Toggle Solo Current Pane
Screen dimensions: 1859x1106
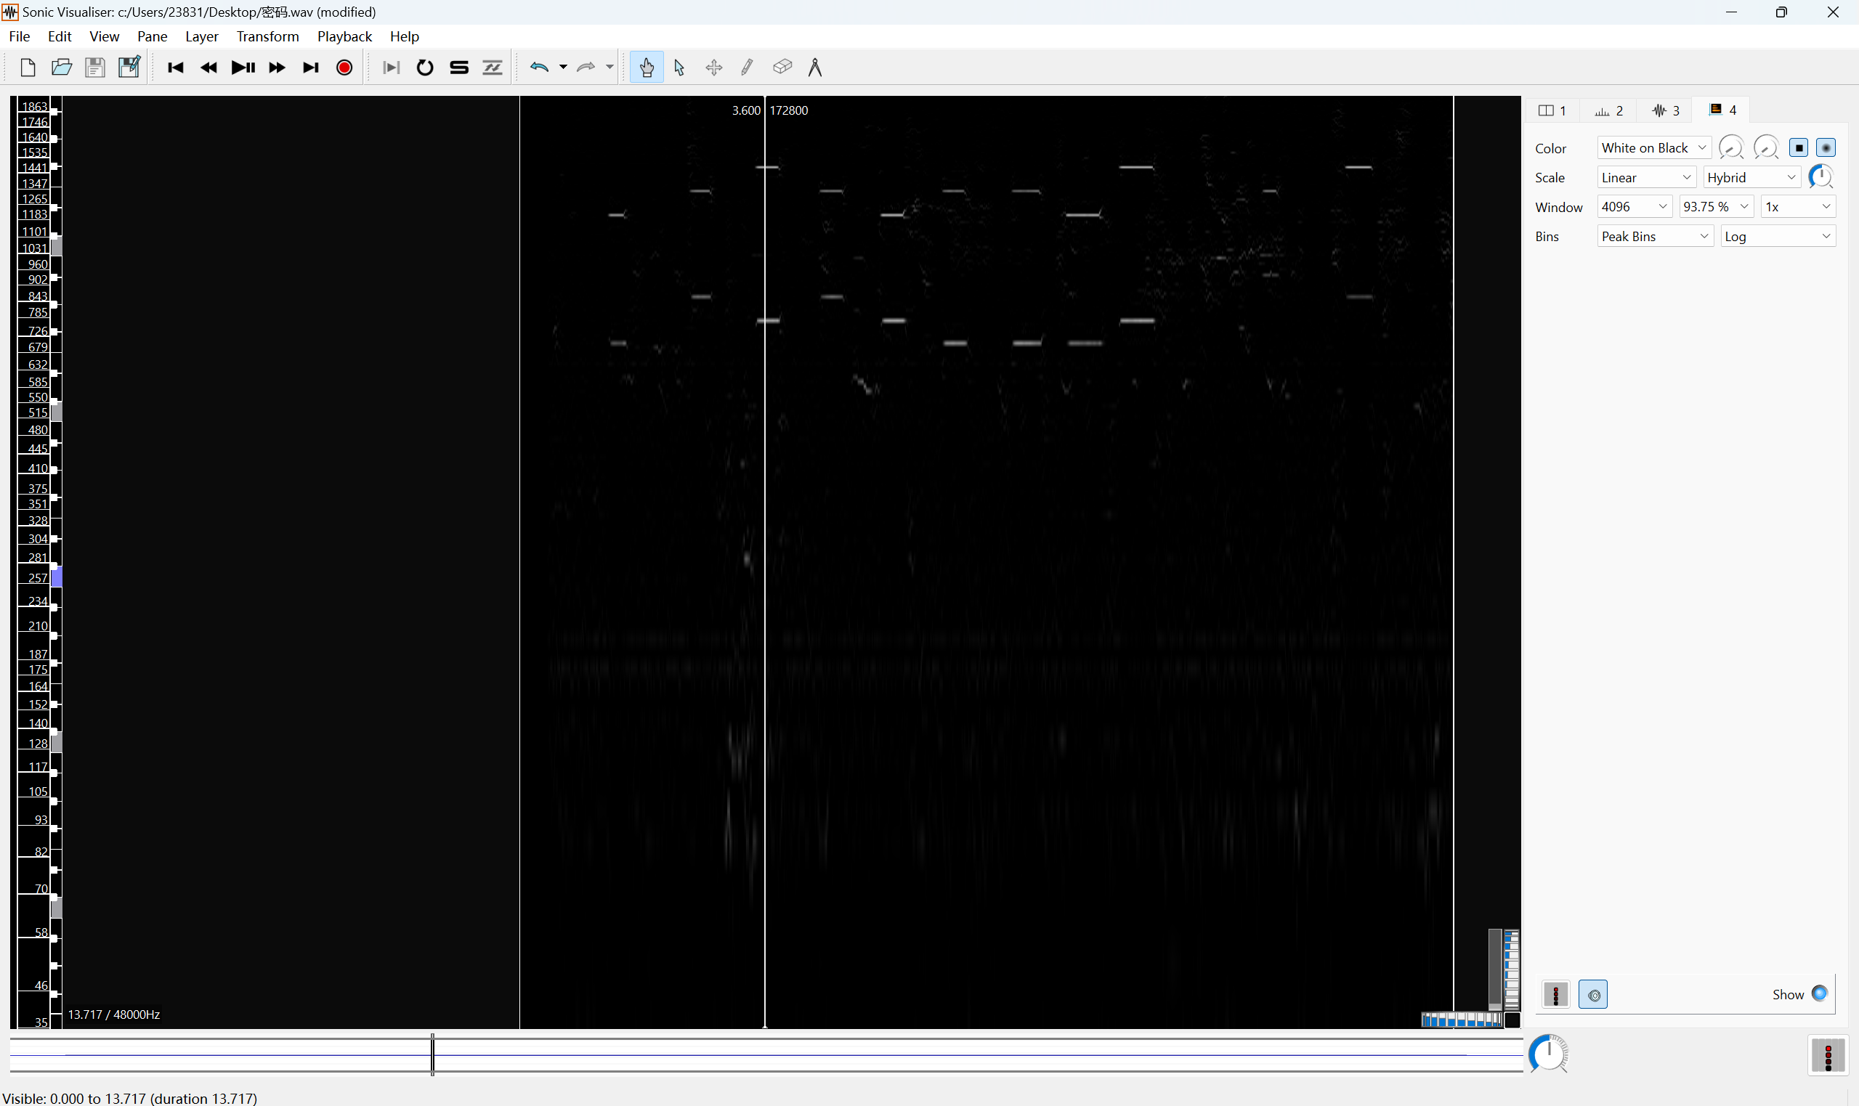click(x=459, y=68)
